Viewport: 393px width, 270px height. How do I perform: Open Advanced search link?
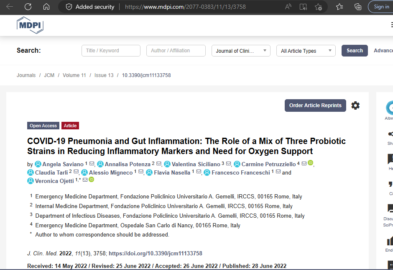[x=383, y=51]
